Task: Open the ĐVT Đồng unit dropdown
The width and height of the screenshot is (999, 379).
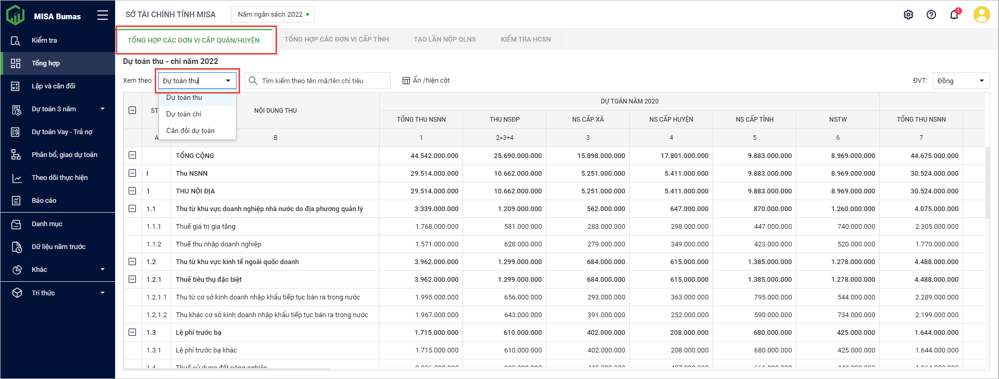Action: [960, 81]
